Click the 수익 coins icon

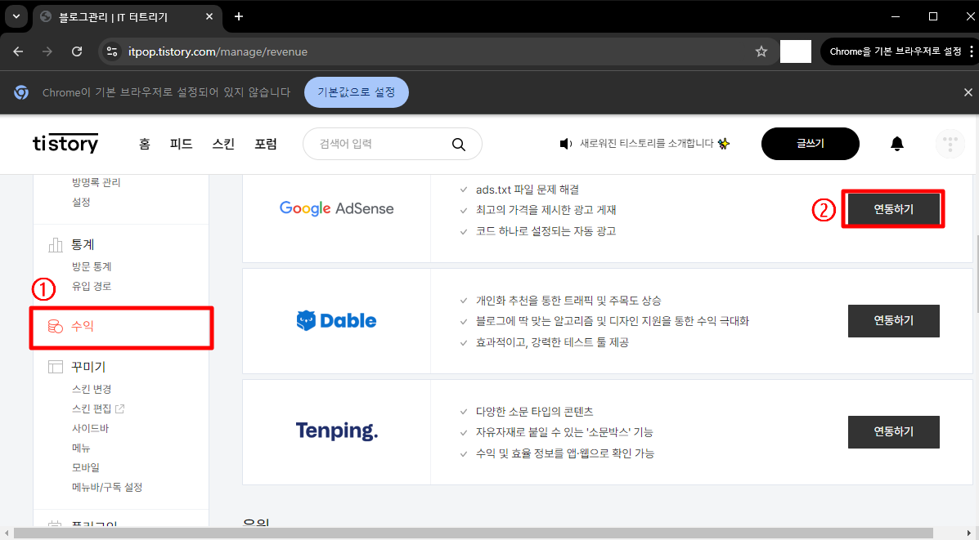[x=56, y=326]
